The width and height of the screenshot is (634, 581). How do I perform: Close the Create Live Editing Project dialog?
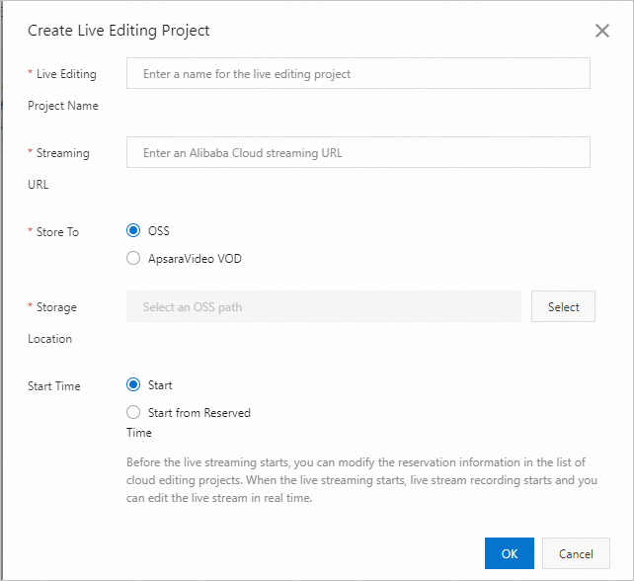pyautogui.click(x=602, y=31)
